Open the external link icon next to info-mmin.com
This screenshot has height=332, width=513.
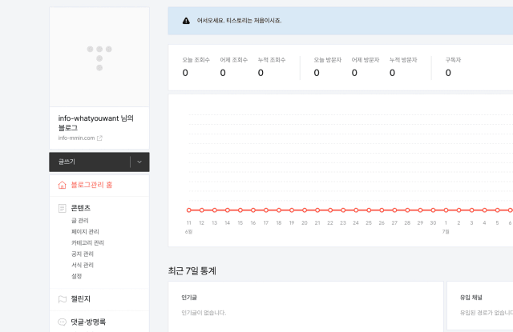99,138
